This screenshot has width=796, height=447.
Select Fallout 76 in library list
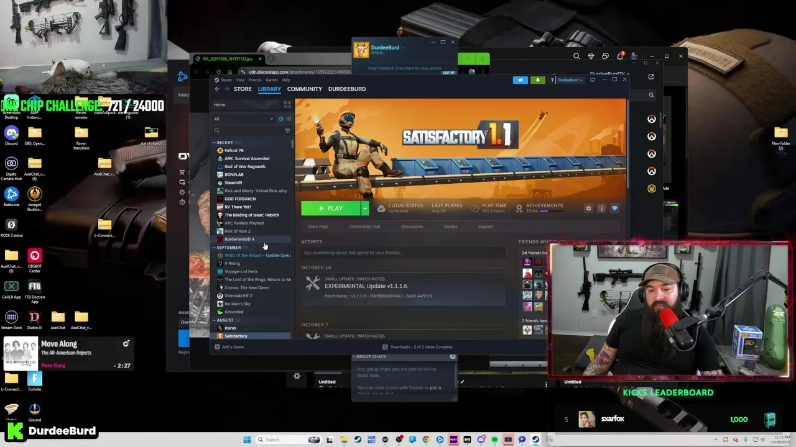[x=251, y=150]
